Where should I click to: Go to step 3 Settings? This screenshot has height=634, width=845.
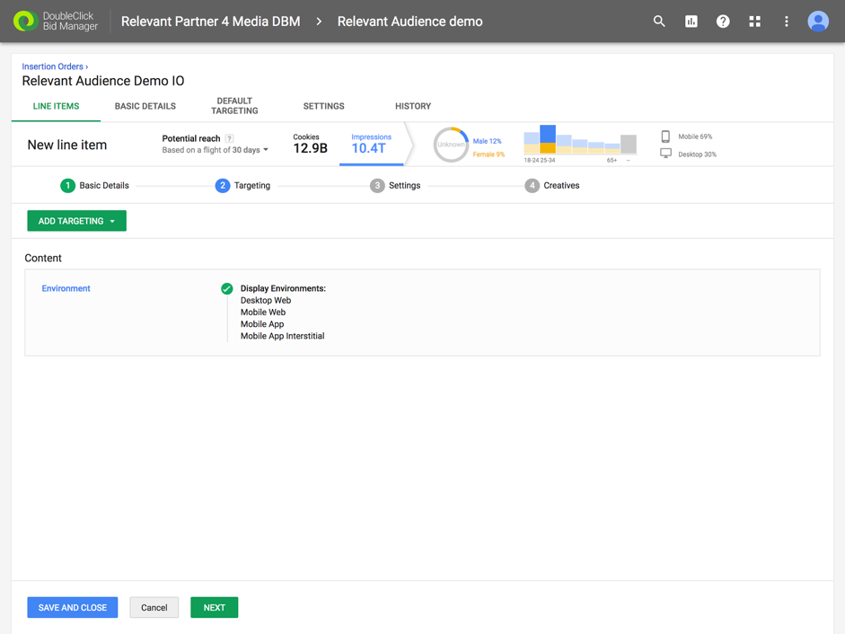pyautogui.click(x=395, y=186)
